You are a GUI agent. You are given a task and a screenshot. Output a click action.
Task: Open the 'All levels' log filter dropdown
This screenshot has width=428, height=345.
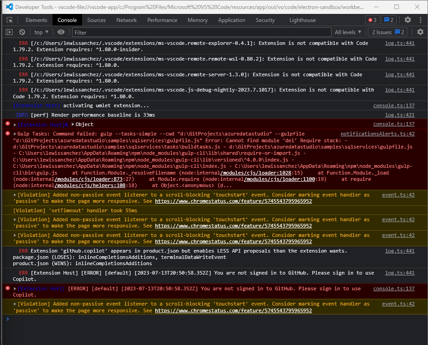[x=348, y=32]
